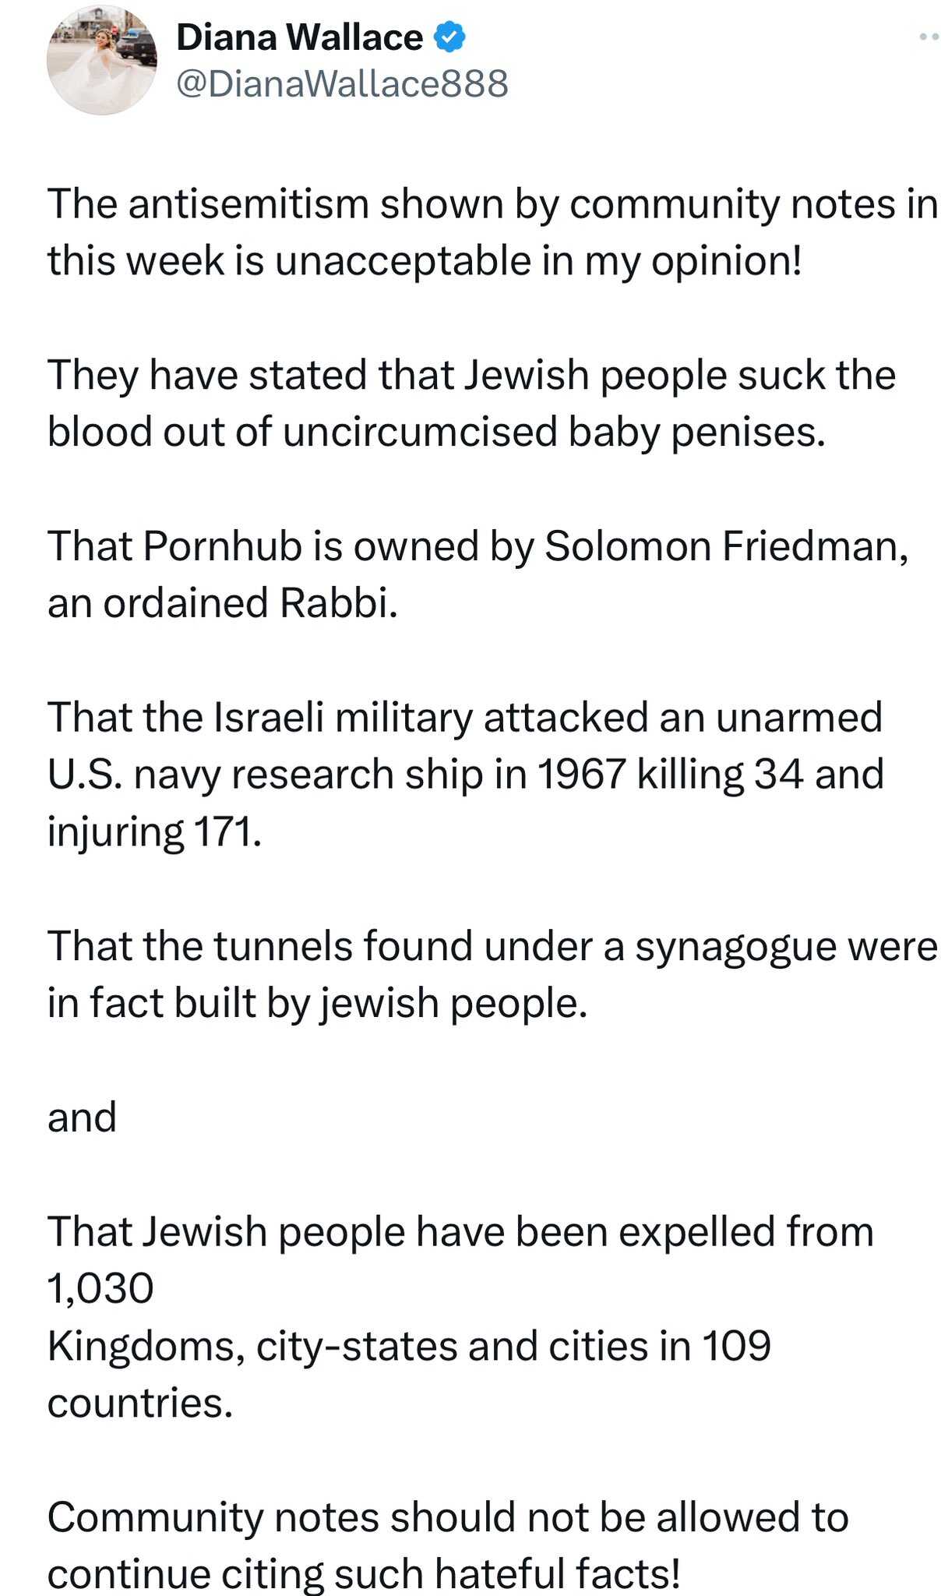Click the line mentioning the Israeli military
The height and width of the screenshot is (1596, 941).
[464, 718]
